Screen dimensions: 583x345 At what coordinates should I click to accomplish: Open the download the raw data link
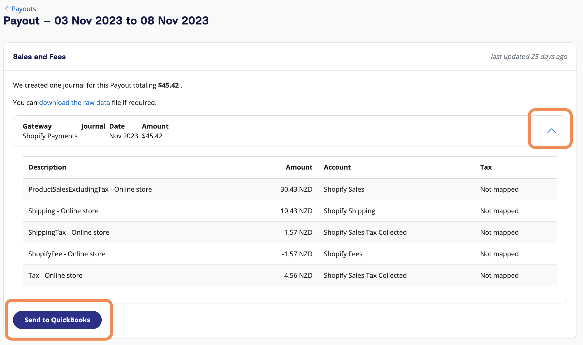point(74,103)
